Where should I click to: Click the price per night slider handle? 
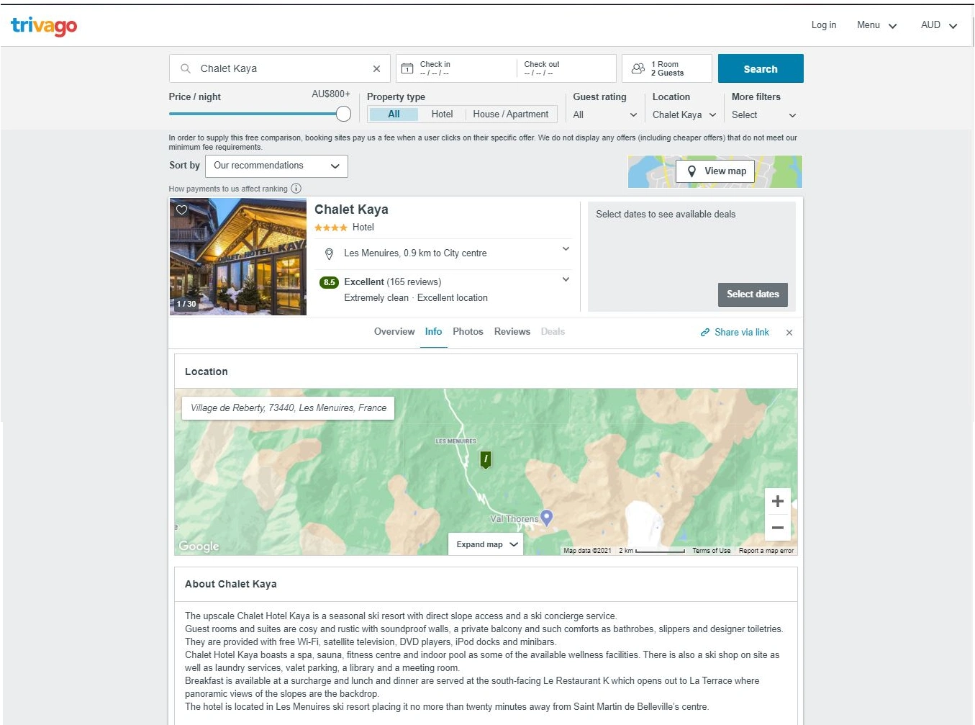point(343,114)
